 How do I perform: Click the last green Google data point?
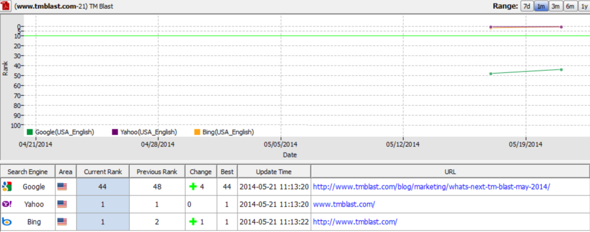tap(561, 69)
